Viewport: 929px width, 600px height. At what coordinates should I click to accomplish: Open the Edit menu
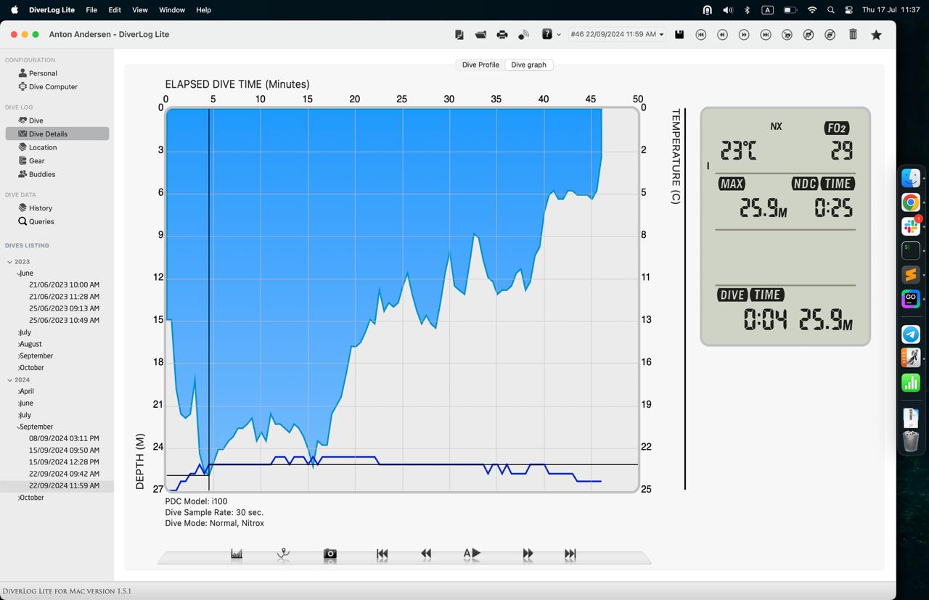coord(115,10)
